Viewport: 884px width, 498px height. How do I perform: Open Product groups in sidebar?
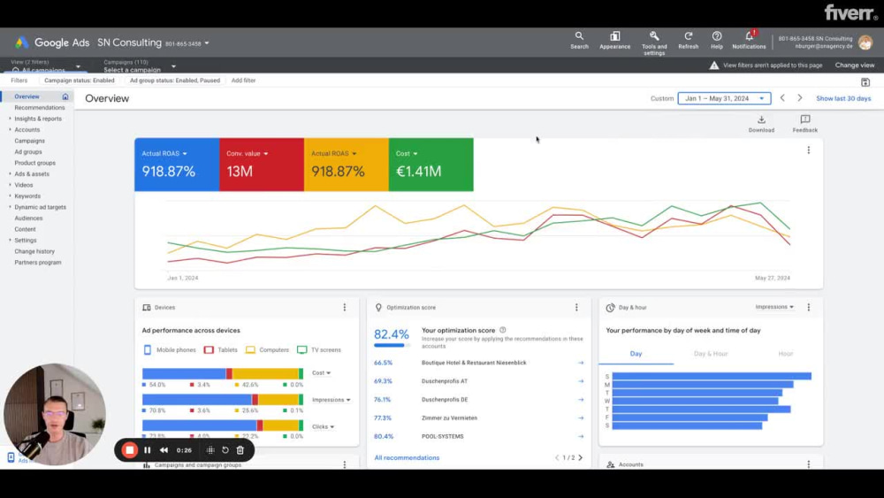pyautogui.click(x=35, y=163)
